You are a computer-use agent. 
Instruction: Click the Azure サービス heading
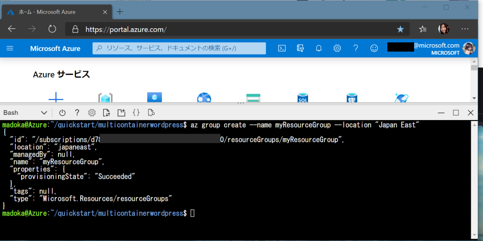pos(62,74)
